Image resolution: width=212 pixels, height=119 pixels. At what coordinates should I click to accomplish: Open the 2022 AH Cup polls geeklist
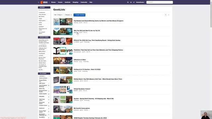(x=97, y=40)
